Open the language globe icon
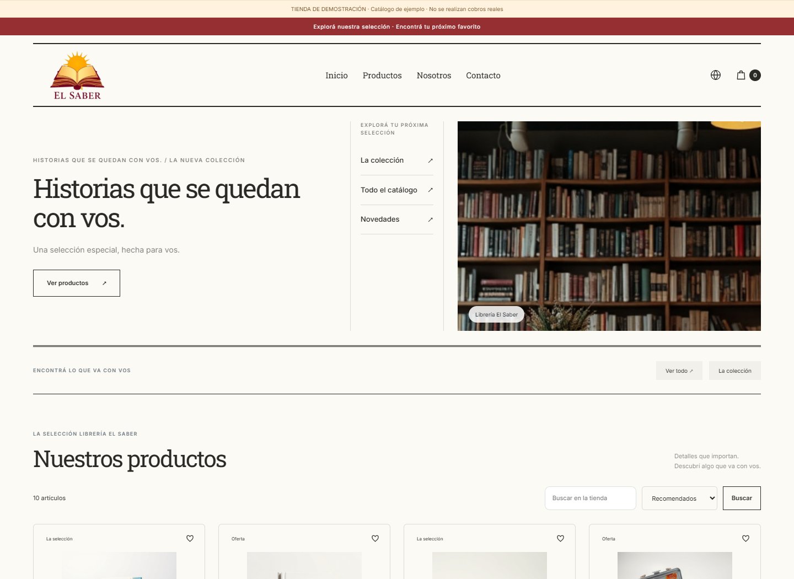The width and height of the screenshot is (794, 579). pos(716,75)
